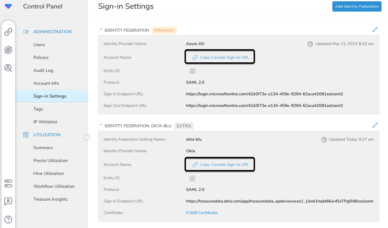Copy the Okta Entity ID
Image resolution: width=388 pixels, height=228 pixels.
tap(193, 178)
